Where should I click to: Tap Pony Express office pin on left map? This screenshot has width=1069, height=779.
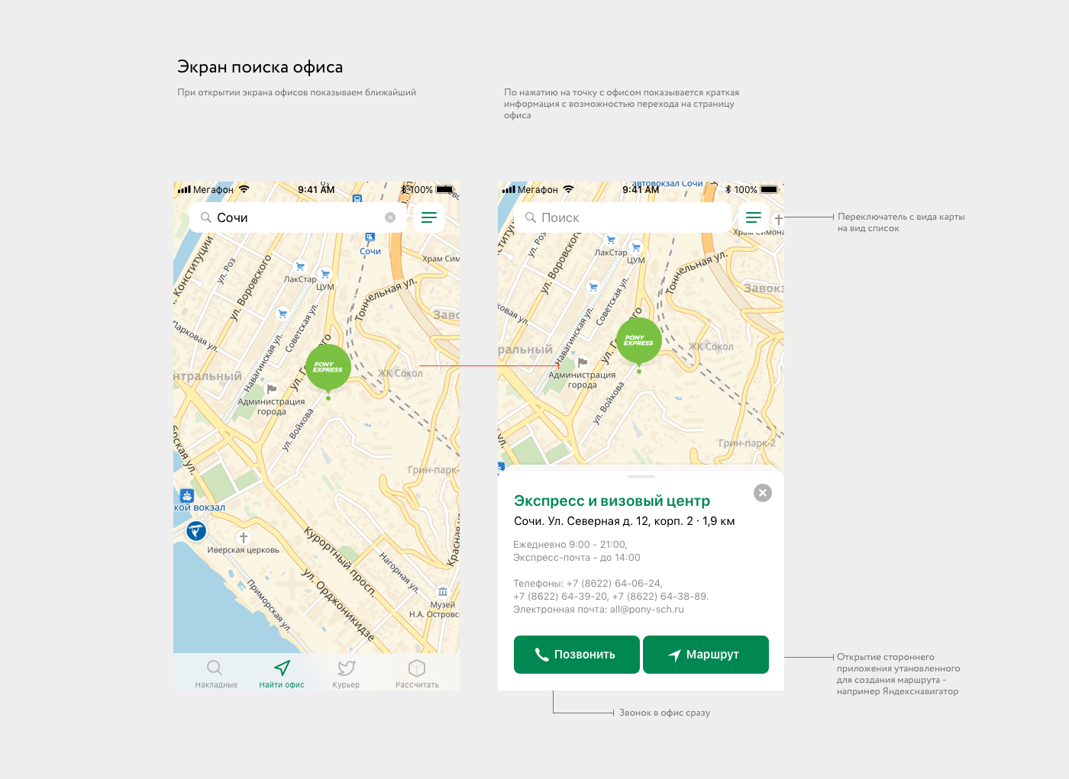pos(328,368)
